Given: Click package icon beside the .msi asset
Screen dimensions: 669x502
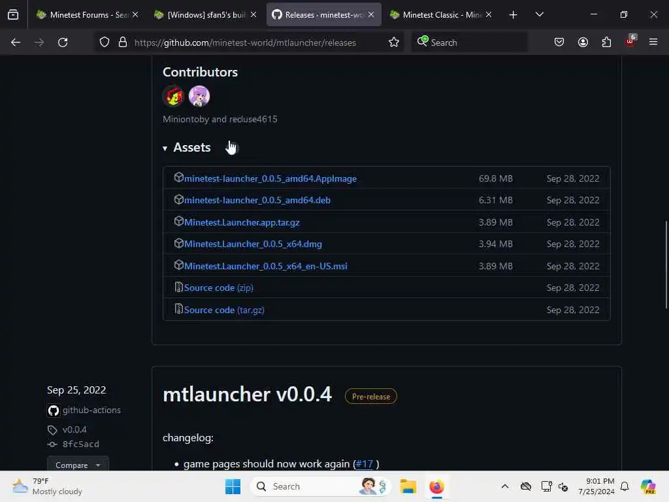Looking at the screenshot, I should pos(179,265).
